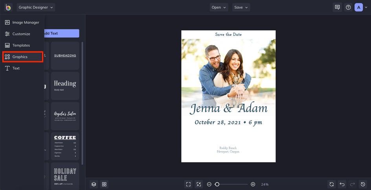Open the layers panel icon
The image size is (371, 190).
[94, 184]
